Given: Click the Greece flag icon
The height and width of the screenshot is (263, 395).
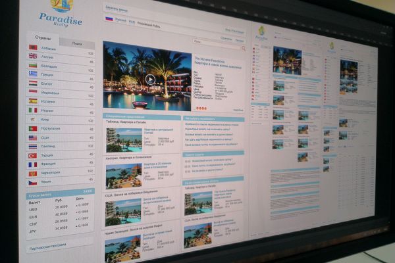Looking at the screenshot, I should tap(33, 74).
